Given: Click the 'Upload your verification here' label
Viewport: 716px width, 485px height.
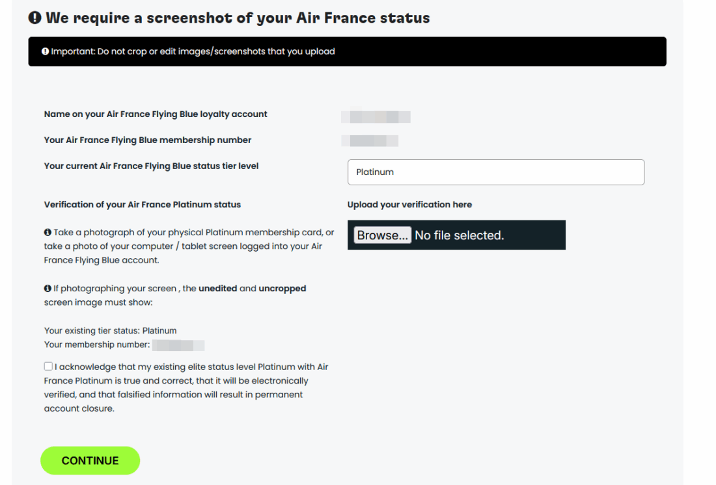Looking at the screenshot, I should [409, 204].
